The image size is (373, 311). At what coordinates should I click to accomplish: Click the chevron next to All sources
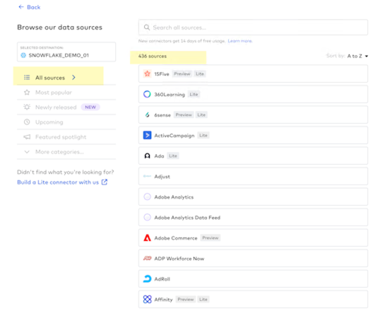73,78
